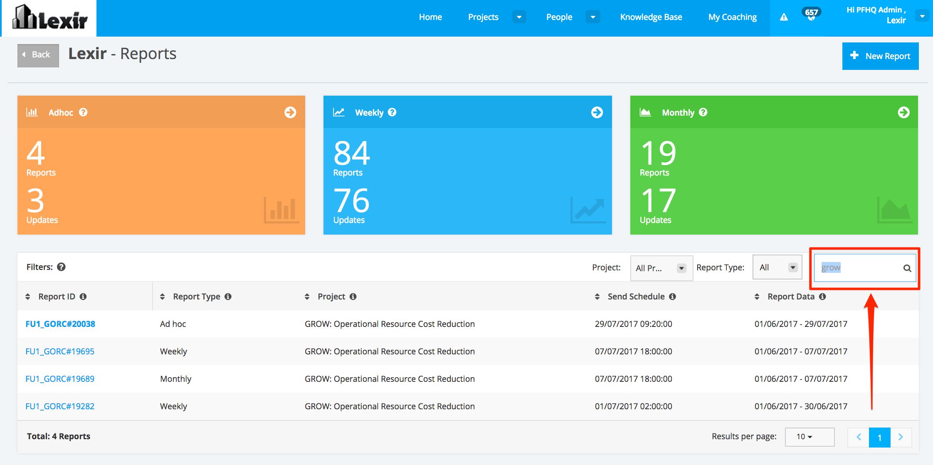This screenshot has width=933, height=465.
Task: Open Weekly reports via arrow icon
Action: [x=597, y=112]
